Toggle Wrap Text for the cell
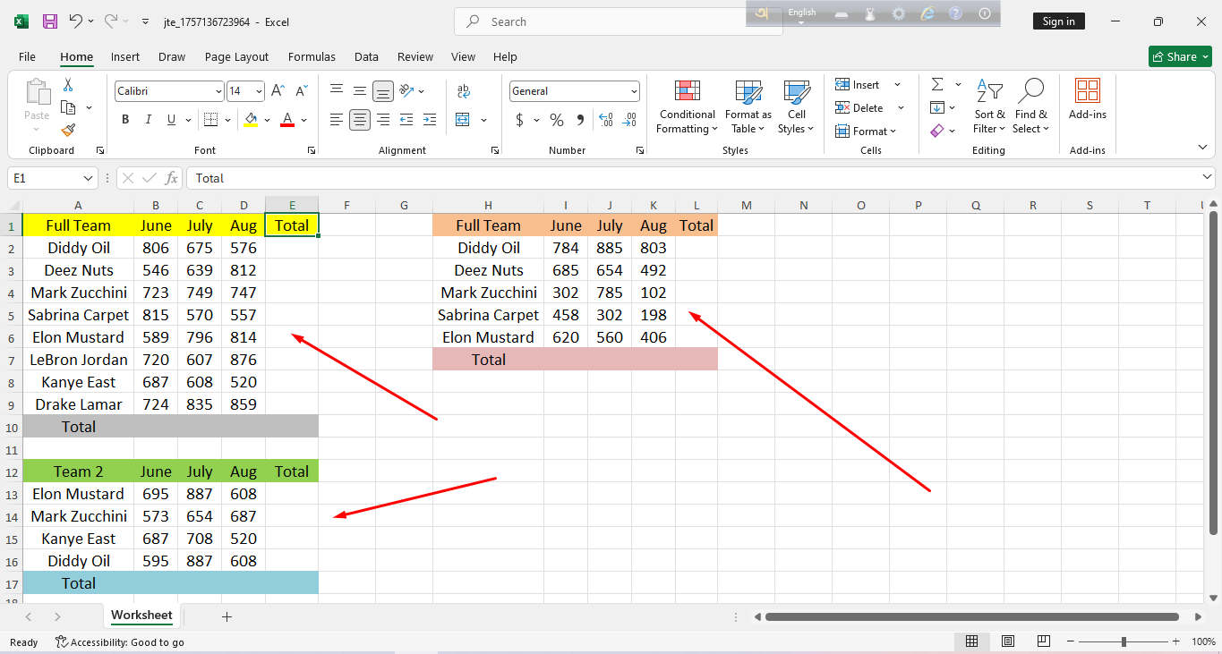1222x654 pixels. click(x=463, y=91)
